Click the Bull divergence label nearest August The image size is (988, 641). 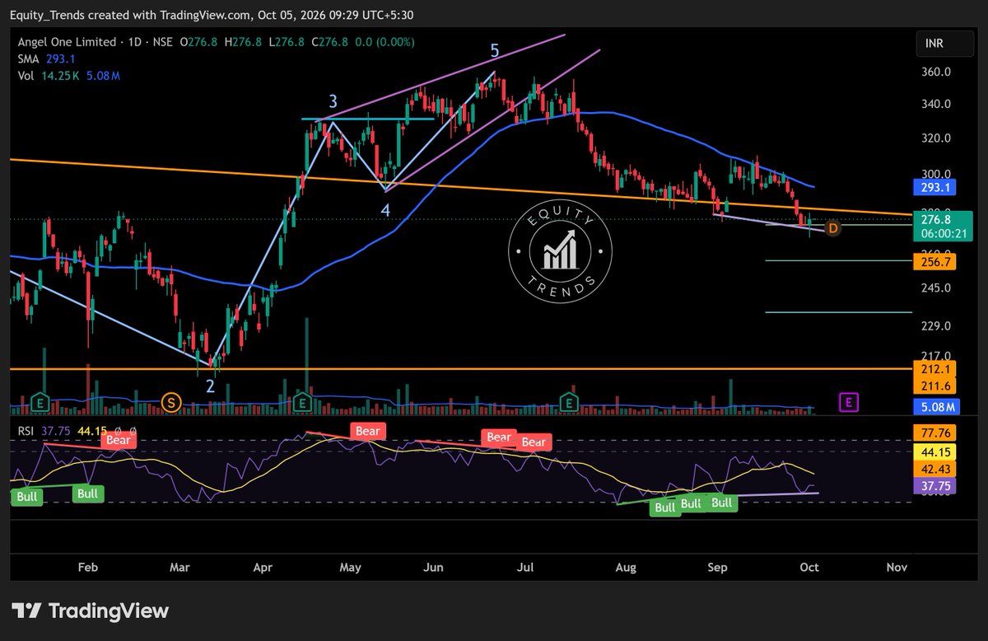[x=665, y=508]
